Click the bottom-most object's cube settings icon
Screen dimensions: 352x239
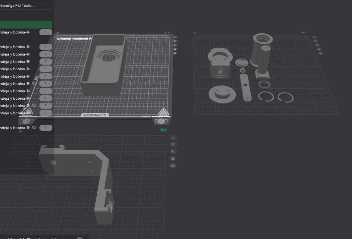pos(34,128)
